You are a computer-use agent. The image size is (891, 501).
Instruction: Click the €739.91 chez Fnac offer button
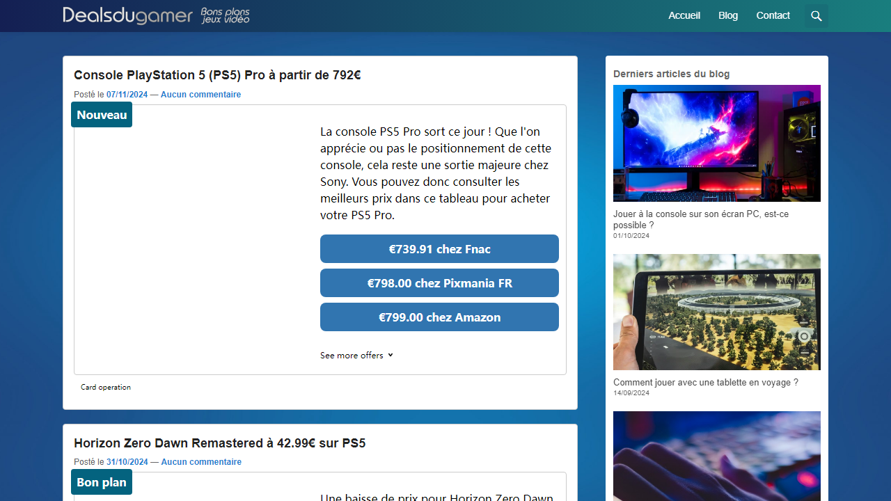(x=439, y=248)
